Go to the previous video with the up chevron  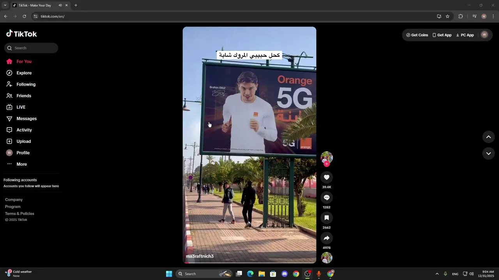click(x=488, y=137)
